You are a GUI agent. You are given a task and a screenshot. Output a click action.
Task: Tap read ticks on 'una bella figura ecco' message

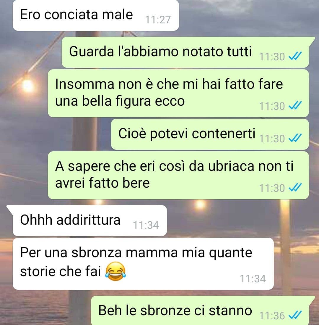[295, 105]
